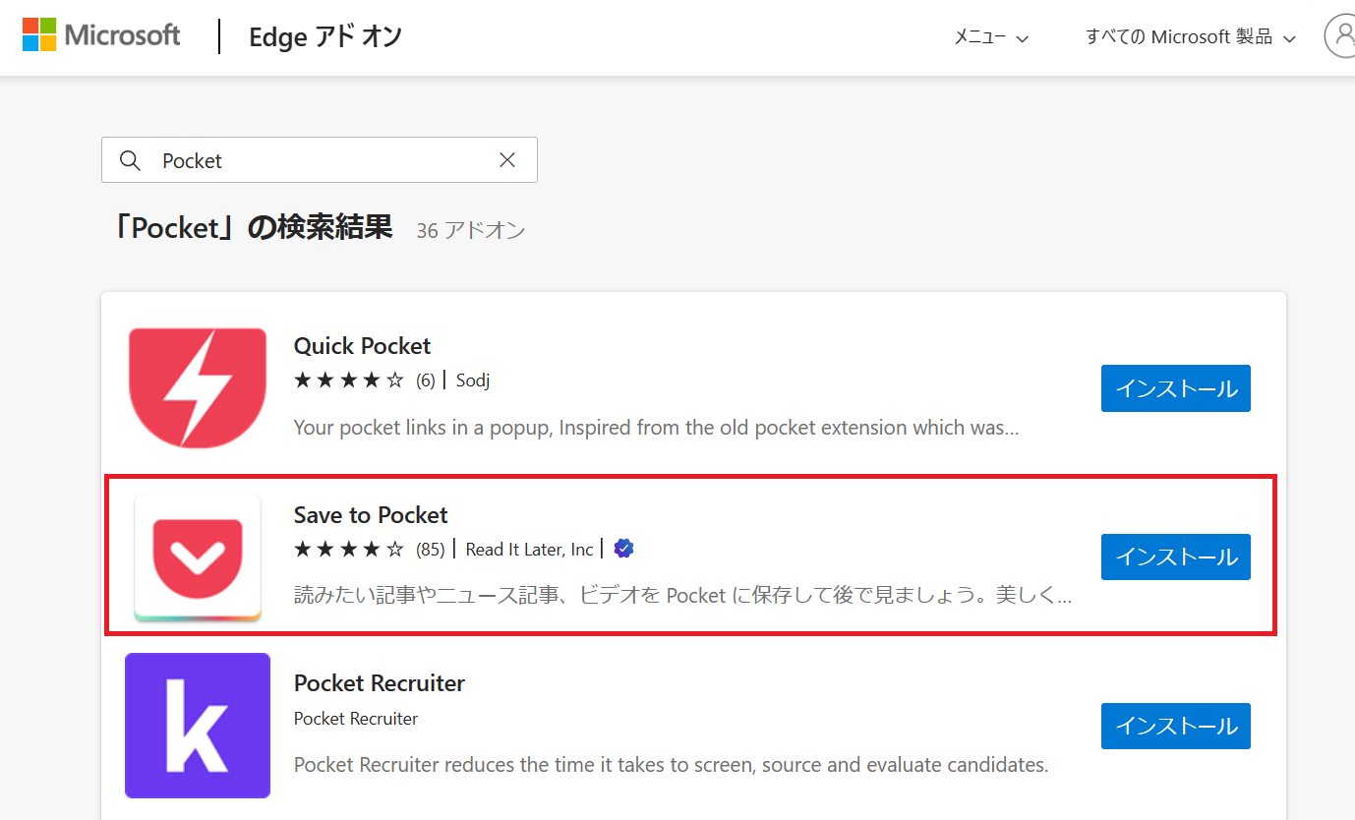Click the Pocket Recruiter k icon
Screen dimensions: 1355x820
click(x=198, y=726)
